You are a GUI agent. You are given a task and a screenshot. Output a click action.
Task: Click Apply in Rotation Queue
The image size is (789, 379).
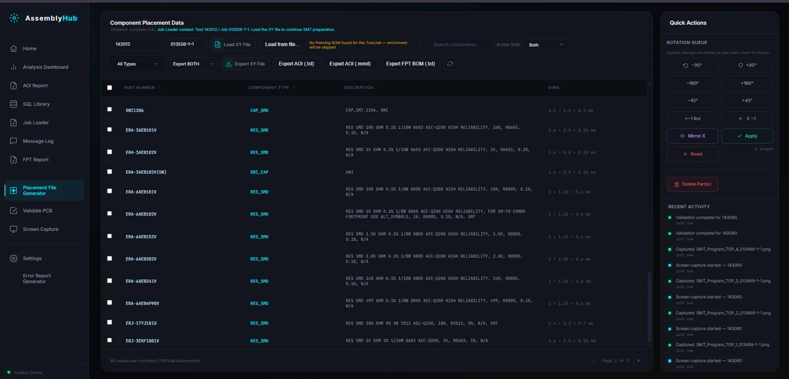coord(747,136)
